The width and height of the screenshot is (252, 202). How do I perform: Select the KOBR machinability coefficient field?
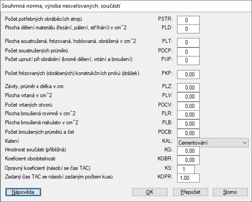(188, 160)
